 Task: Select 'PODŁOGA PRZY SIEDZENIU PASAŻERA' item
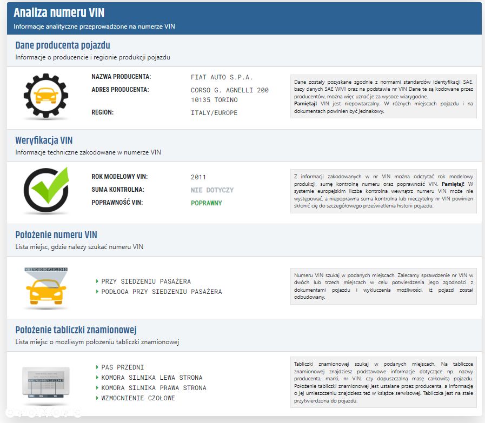[x=162, y=292]
